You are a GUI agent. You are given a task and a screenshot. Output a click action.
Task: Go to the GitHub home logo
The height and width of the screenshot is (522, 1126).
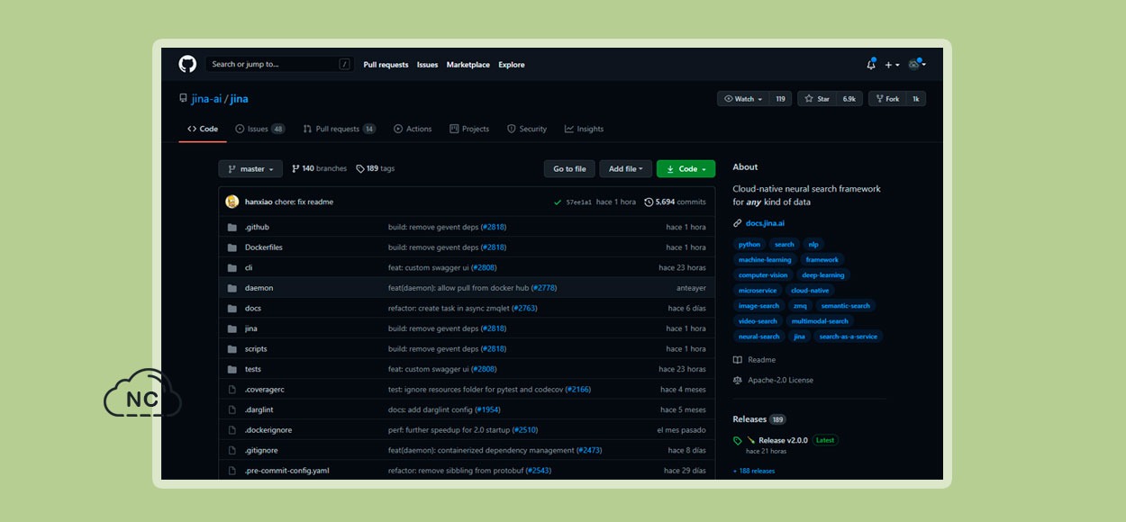click(x=187, y=64)
